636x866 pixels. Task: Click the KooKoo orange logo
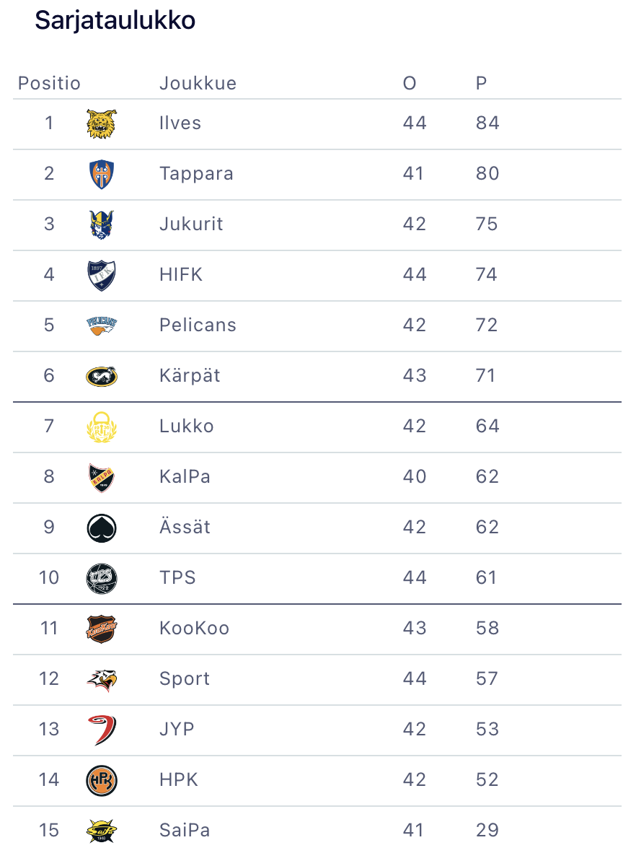[x=101, y=629]
